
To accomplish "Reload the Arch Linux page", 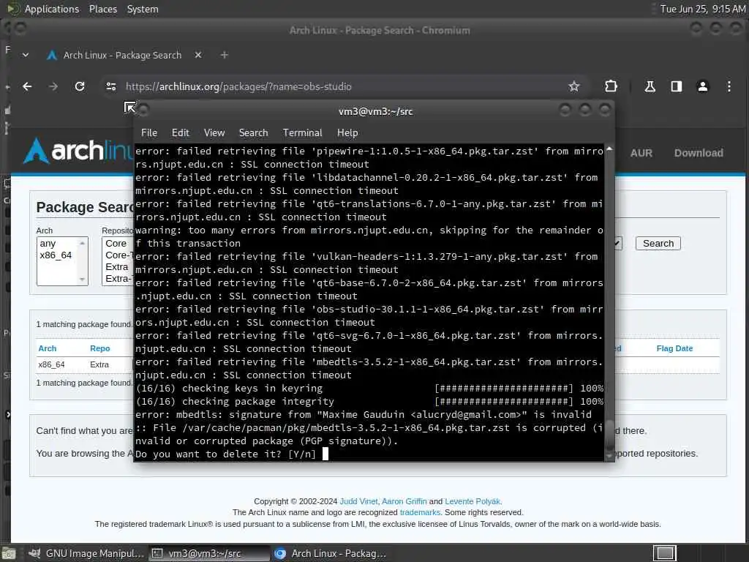I will tap(80, 86).
